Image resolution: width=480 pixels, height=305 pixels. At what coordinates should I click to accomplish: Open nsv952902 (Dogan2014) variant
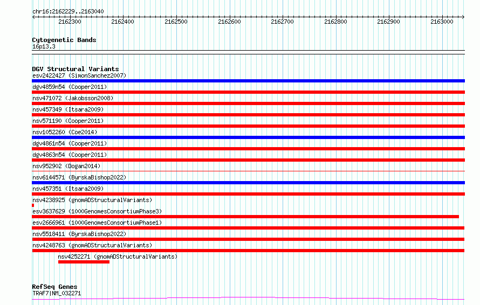click(66, 166)
